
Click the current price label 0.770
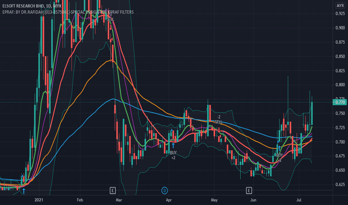(340, 102)
